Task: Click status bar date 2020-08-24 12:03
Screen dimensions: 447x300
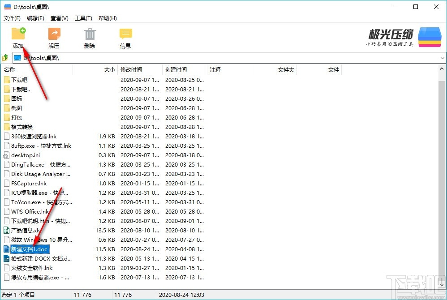Action: [181, 295]
